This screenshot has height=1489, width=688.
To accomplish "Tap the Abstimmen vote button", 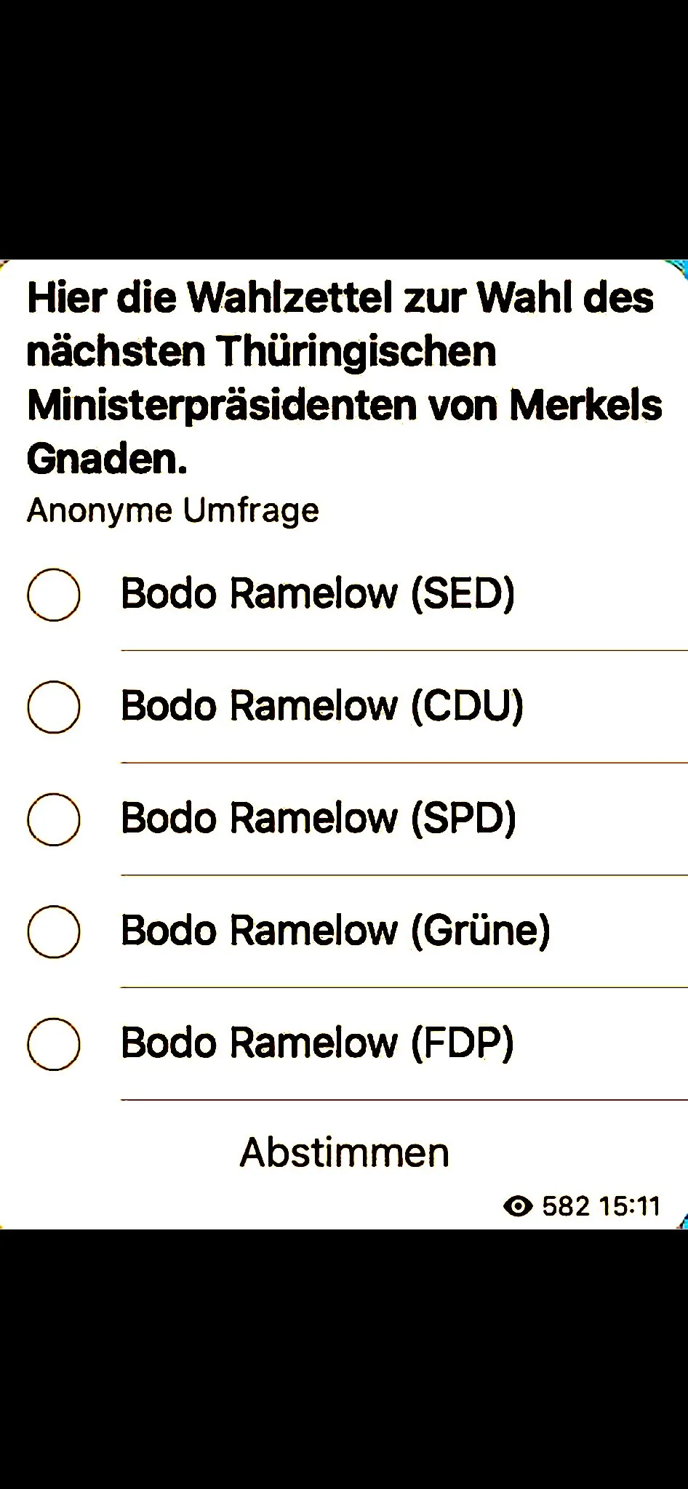I will [345, 1152].
